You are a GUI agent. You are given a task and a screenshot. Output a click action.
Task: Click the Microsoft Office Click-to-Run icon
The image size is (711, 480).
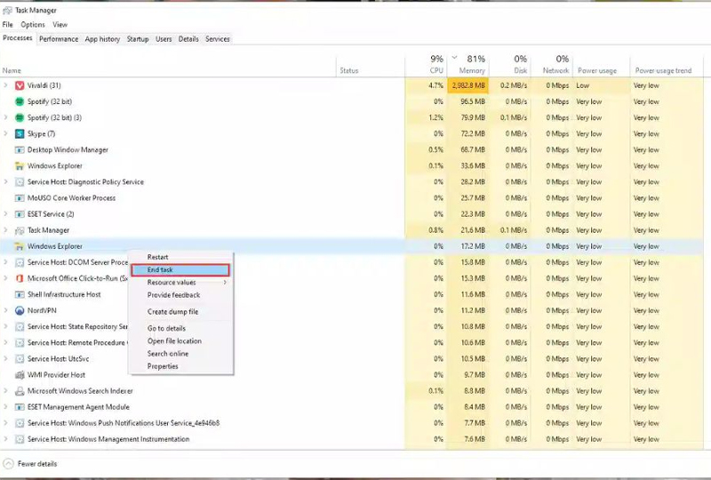[20, 278]
